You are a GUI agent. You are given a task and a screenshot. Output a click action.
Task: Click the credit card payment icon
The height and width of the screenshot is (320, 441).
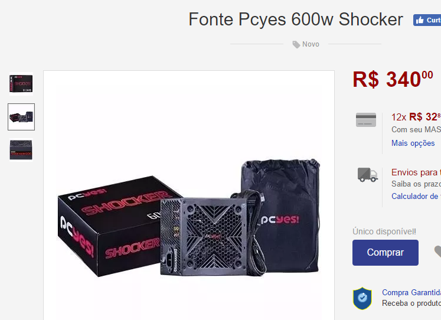pos(366,120)
